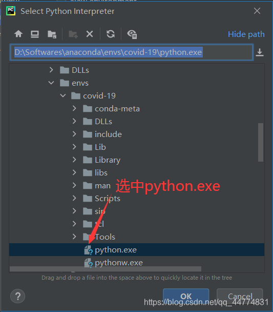Viewport: 273px width, 312px height.
Task: Click Hide path link
Action: click(246, 34)
